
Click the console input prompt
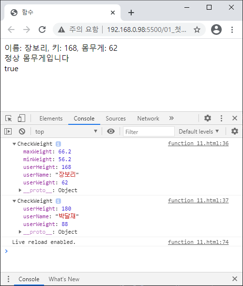tap(121, 251)
